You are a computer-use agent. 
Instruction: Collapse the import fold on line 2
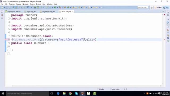(x=10, y=18)
